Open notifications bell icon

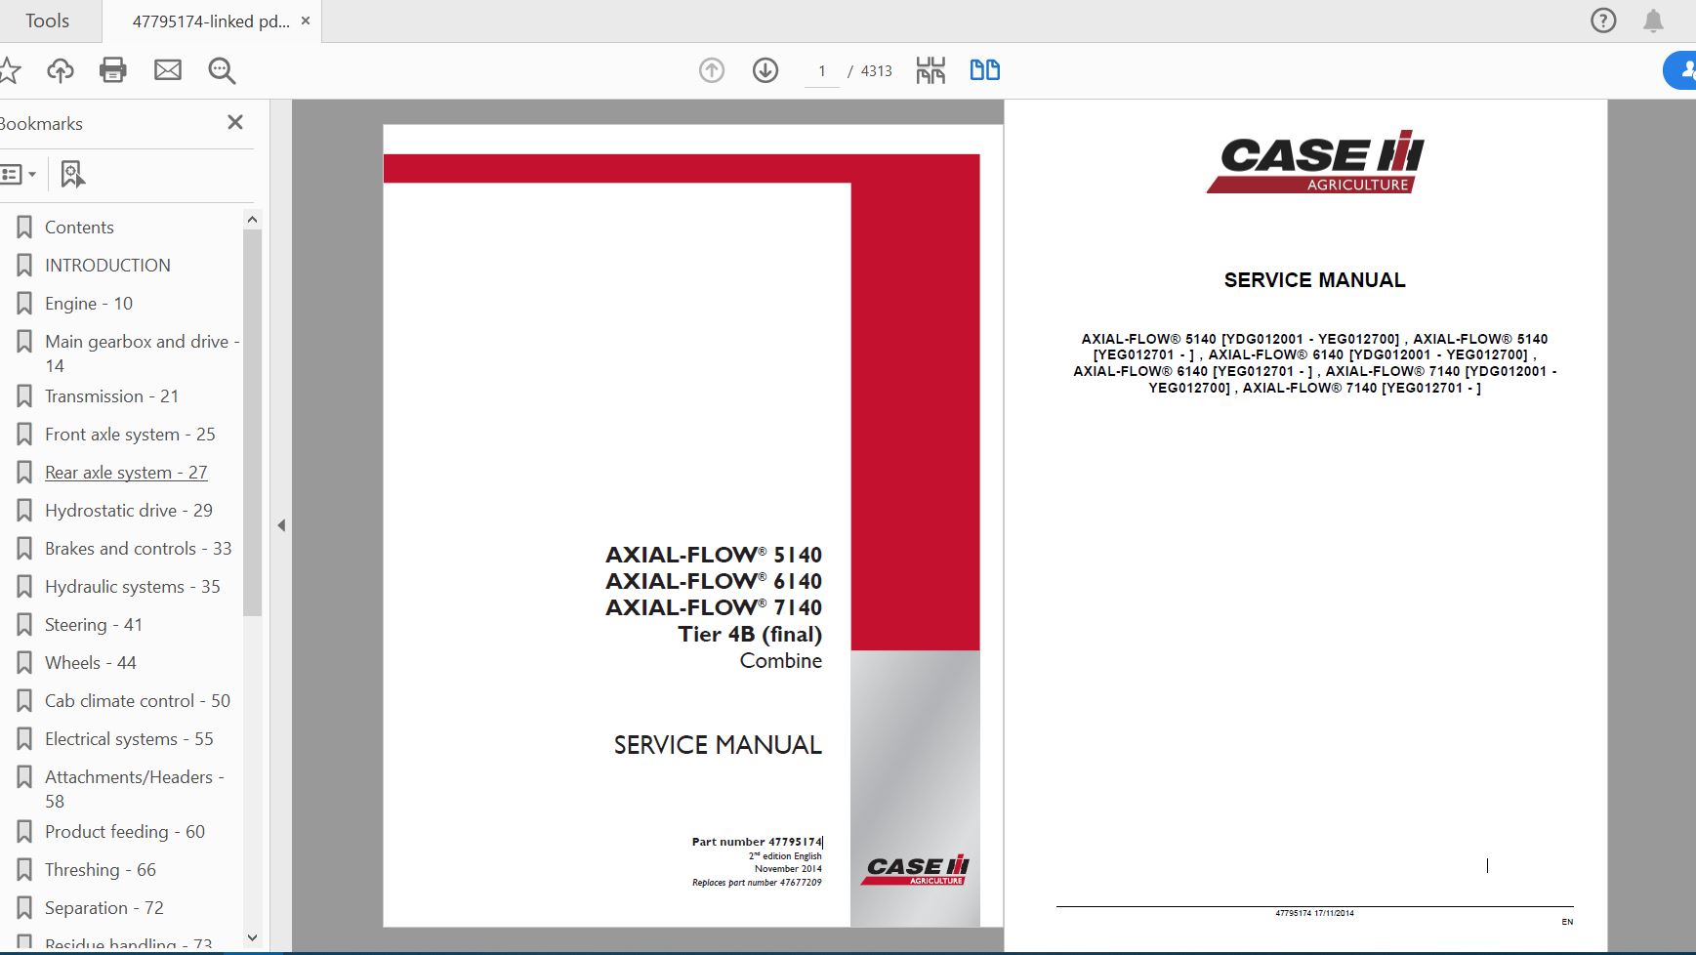coord(1653,21)
